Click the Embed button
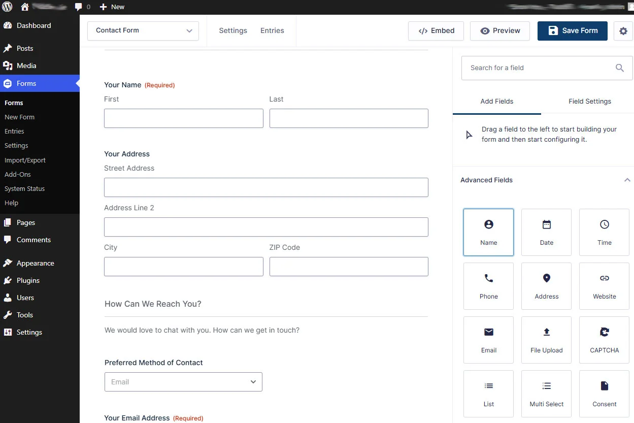Image resolution: width=634 pixels, height=423 pixels. pos(436,30)
